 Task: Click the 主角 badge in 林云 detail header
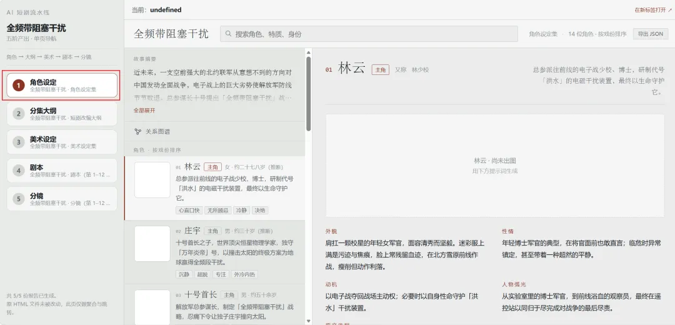381,70
